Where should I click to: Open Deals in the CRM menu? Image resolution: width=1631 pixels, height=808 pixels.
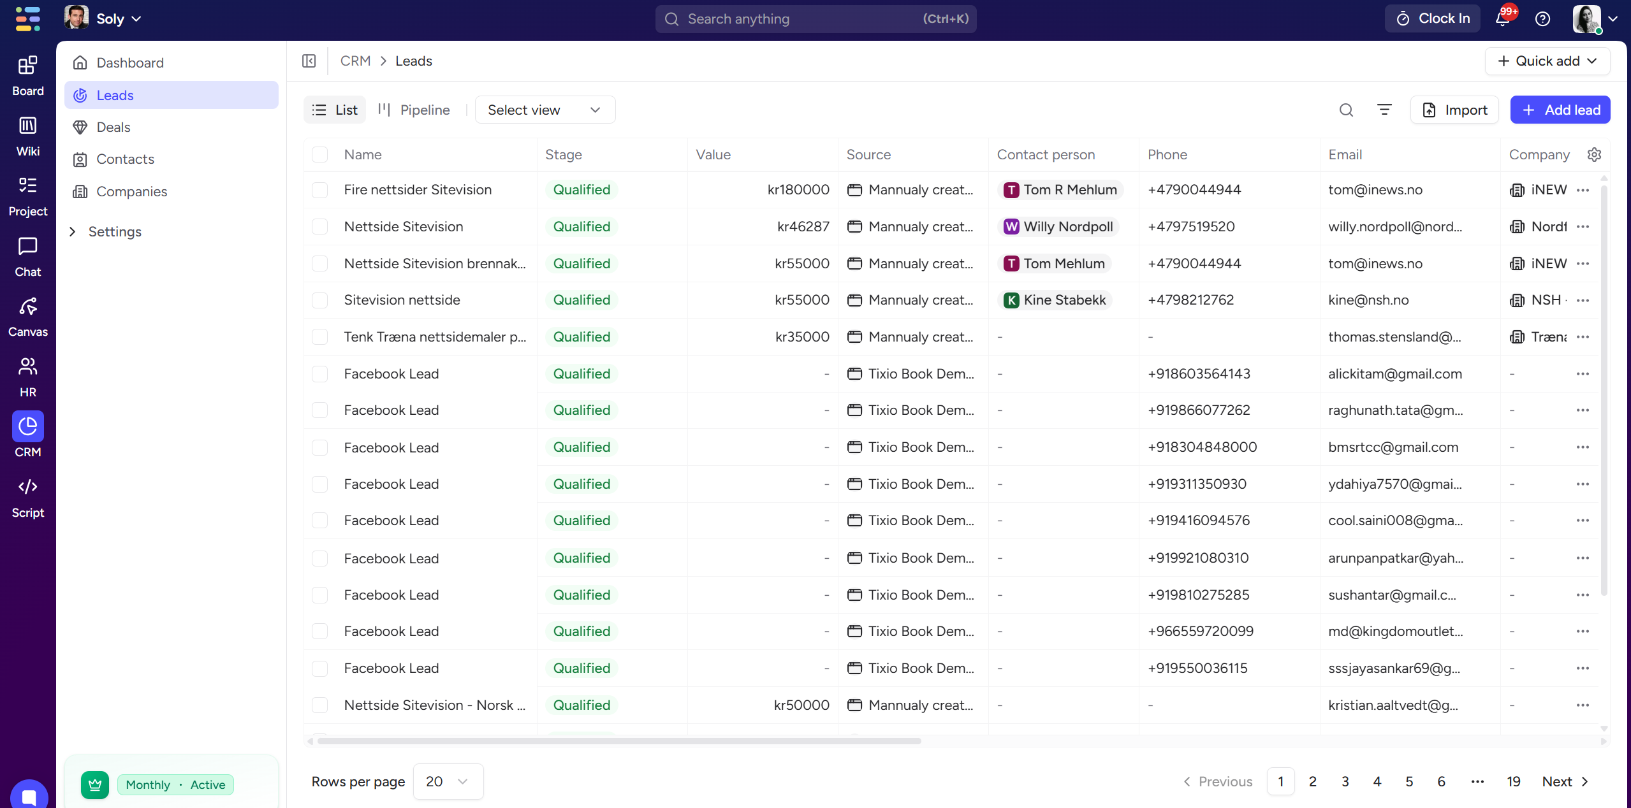[x=113, y=127]
